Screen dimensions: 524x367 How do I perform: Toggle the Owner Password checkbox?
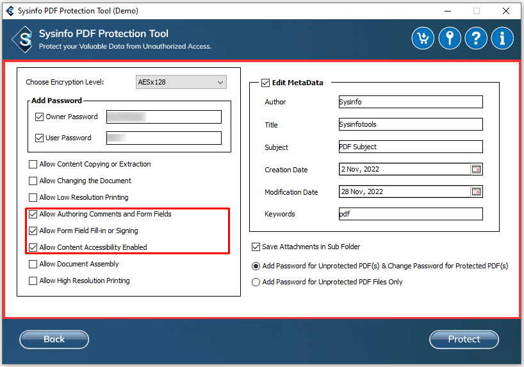pos(40,117)
